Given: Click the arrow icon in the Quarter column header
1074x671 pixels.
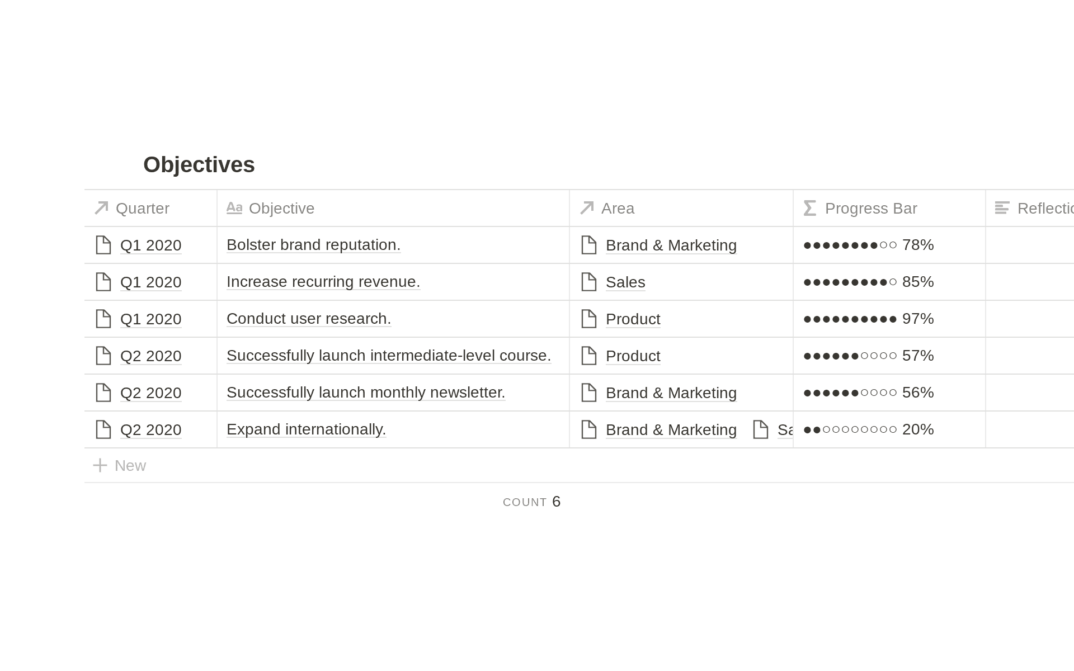Looking at the screenshot, I should (x=101, y=207).
